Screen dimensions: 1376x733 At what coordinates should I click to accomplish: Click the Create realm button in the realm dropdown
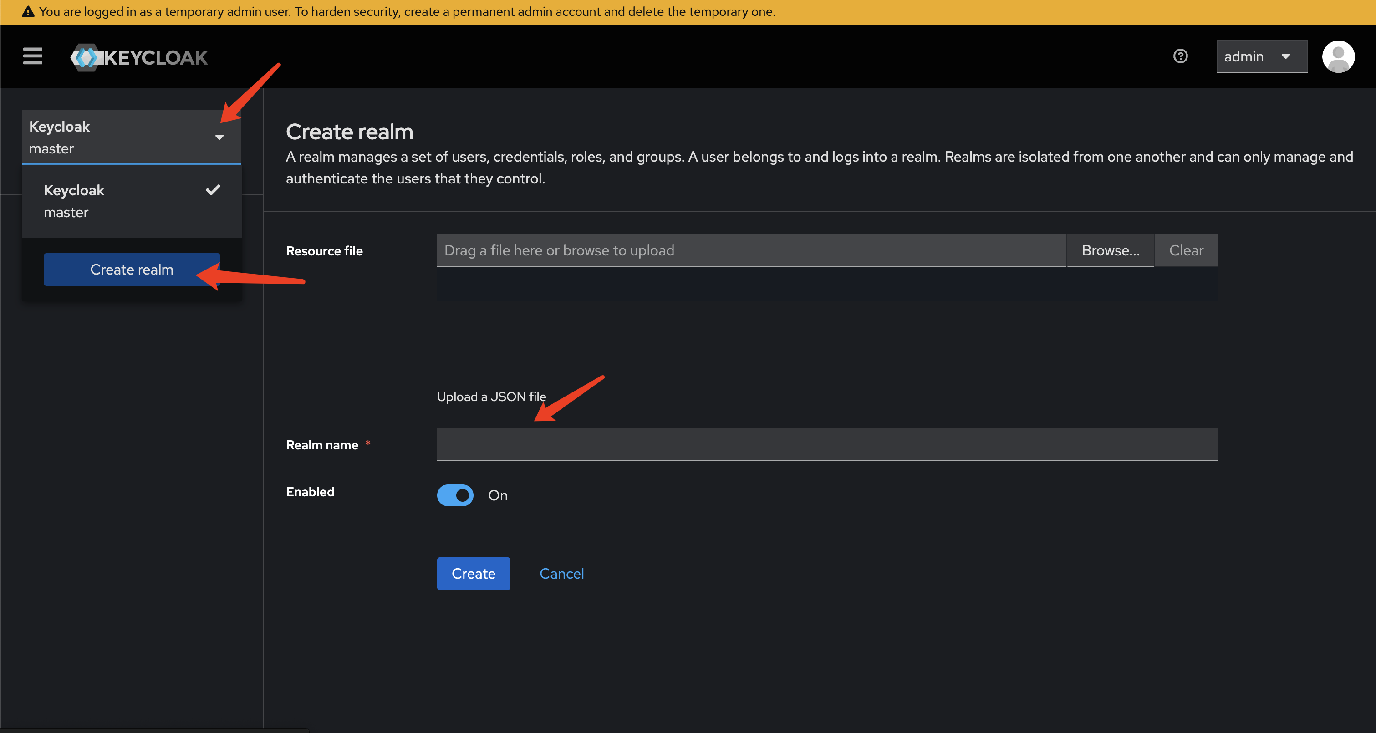pos(132,270)
